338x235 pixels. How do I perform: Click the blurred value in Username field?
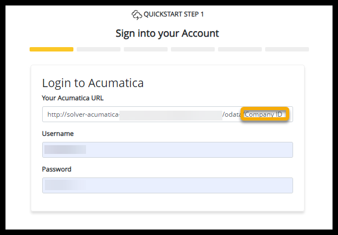[x=65, y=150]
